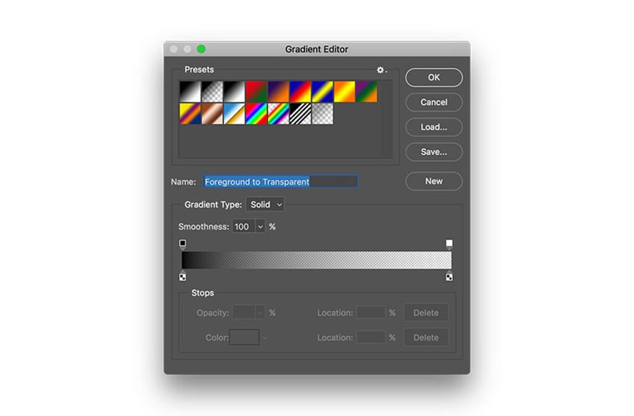Click the green zoom window button

coord(201,49)
